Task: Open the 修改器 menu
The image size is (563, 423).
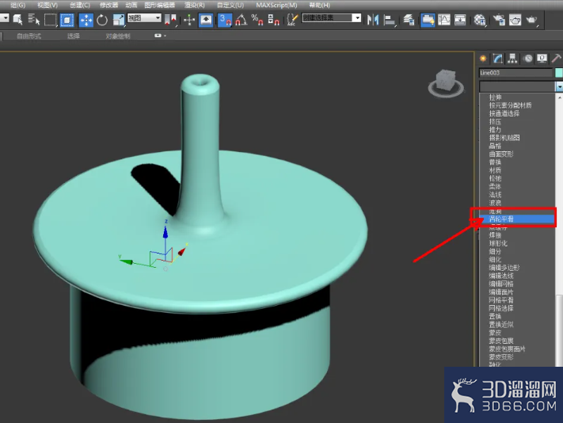Action: tap(108, 5)
